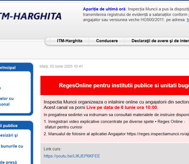Click the red 'Live pe data de 6 Iunie ora 10:00' text

[x=122, y=108]
